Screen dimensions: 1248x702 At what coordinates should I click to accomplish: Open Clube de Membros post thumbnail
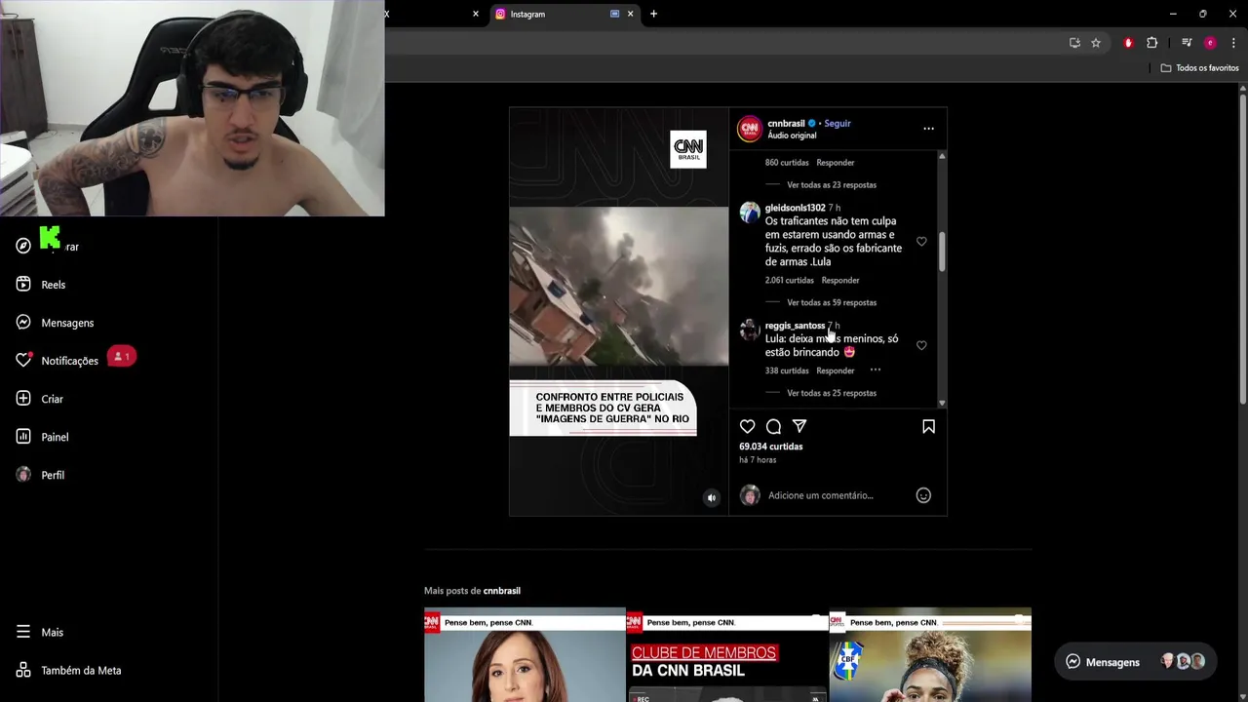click(727, 655)
